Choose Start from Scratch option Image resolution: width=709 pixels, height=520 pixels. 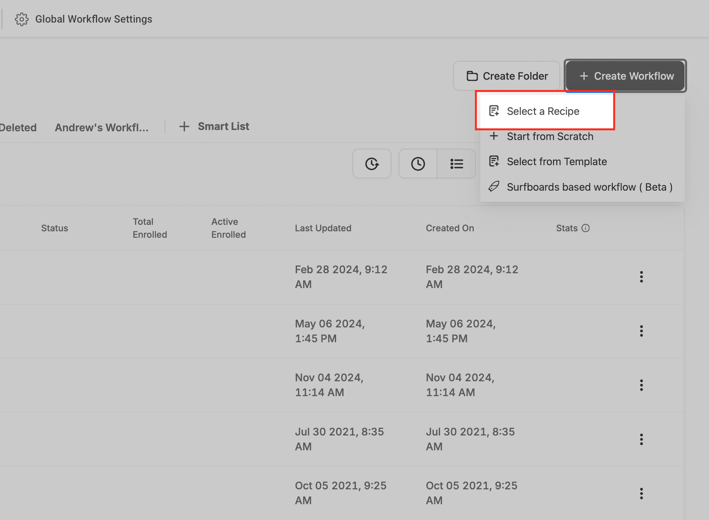tap(550, 136)
